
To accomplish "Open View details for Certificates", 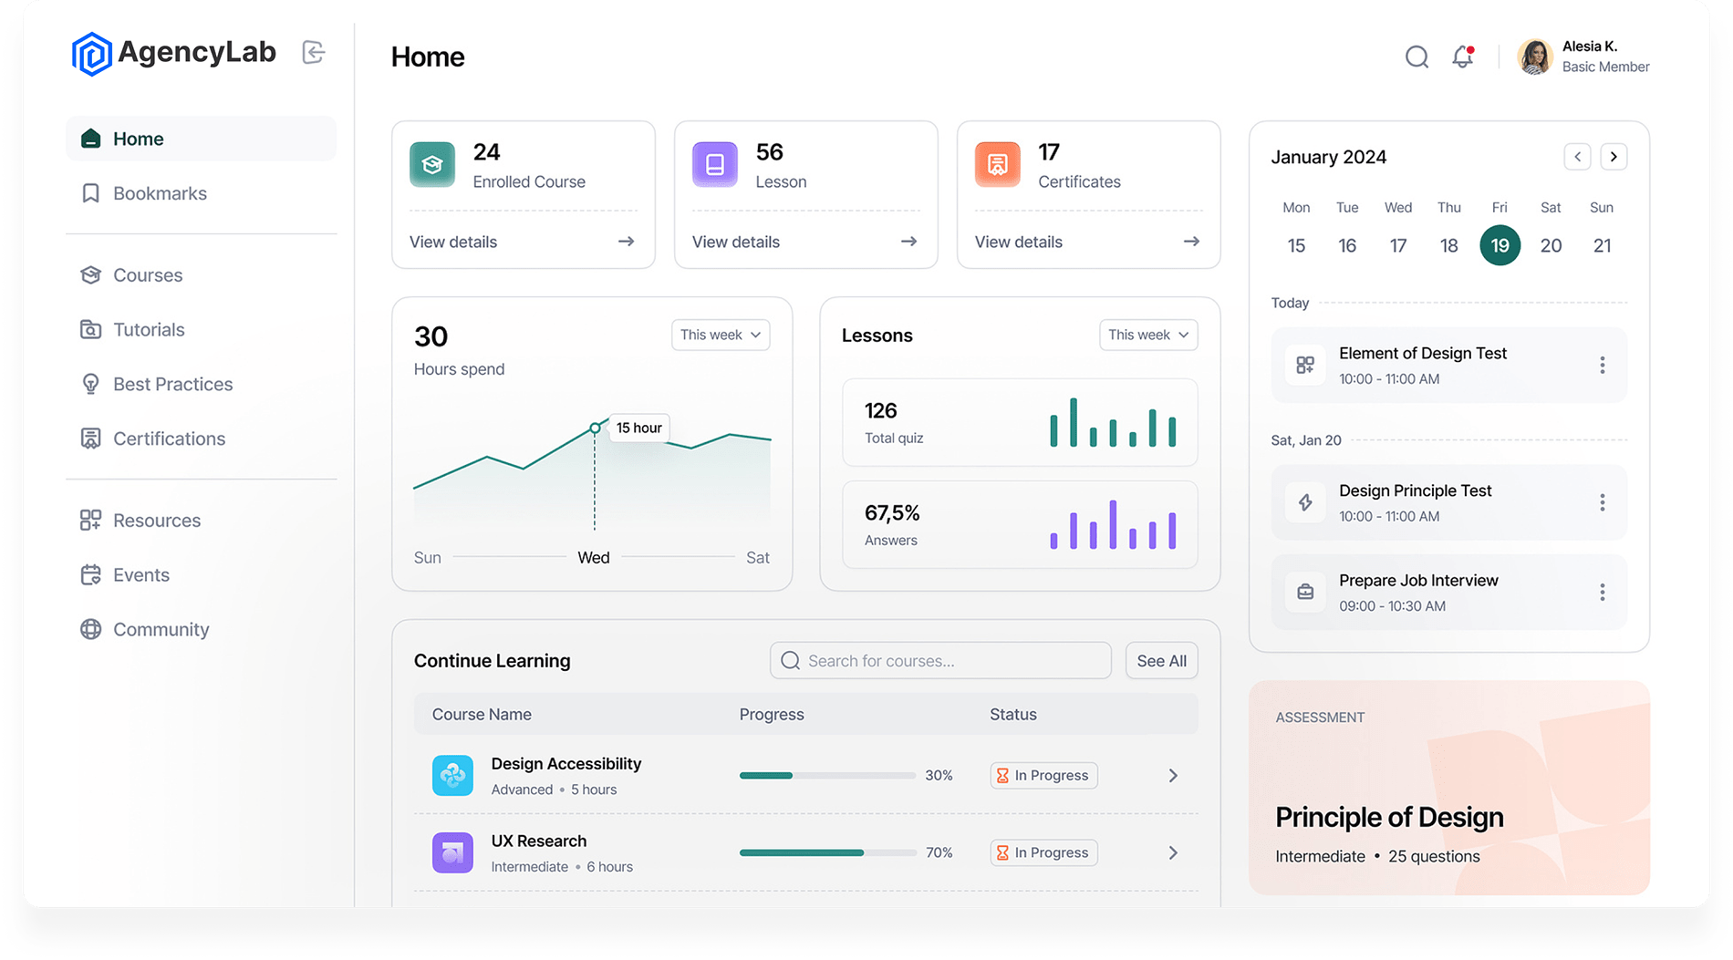I will click(x=1018, y=242).
